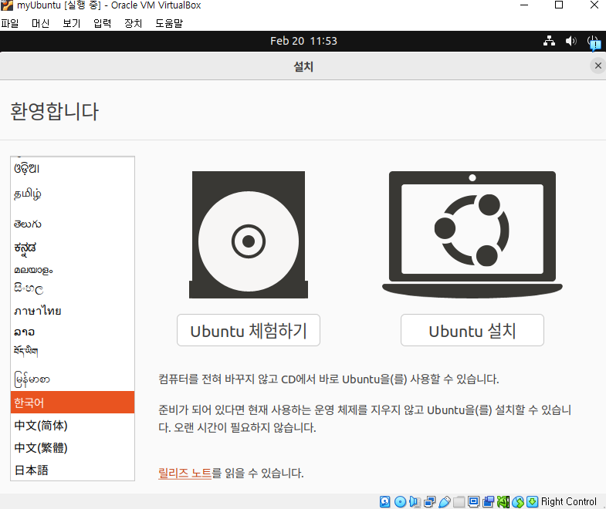Open the 파일 menu
The height and width of the screenshot is (509, 606).
pyautogui.click(x=10, y=24)
